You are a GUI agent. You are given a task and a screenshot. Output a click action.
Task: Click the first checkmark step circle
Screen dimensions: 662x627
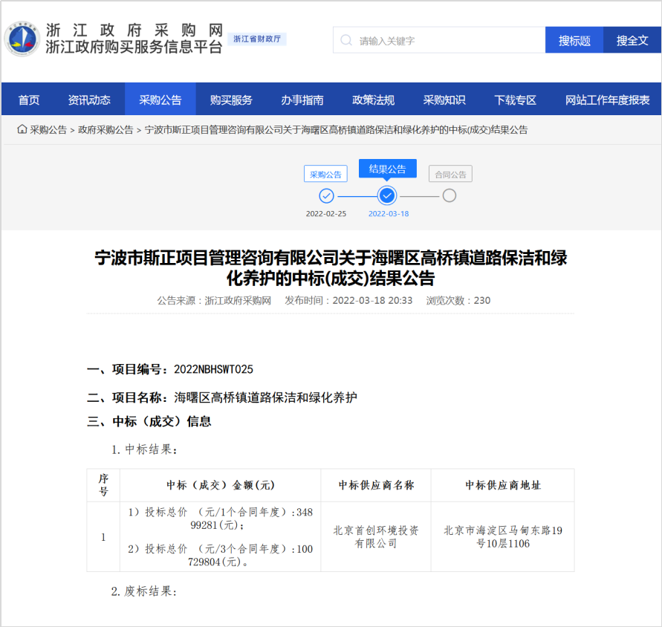326,196
